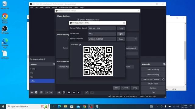Viewport: 195px width, 109px height.
Task: Open OBS Studio desktop shortcut
Action: (x=5, y=30)
